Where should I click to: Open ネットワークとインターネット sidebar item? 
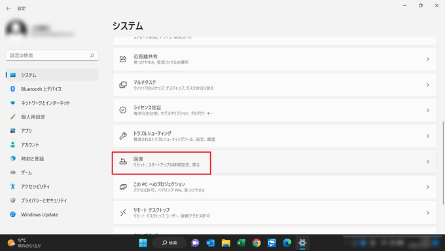click(52, 103)
